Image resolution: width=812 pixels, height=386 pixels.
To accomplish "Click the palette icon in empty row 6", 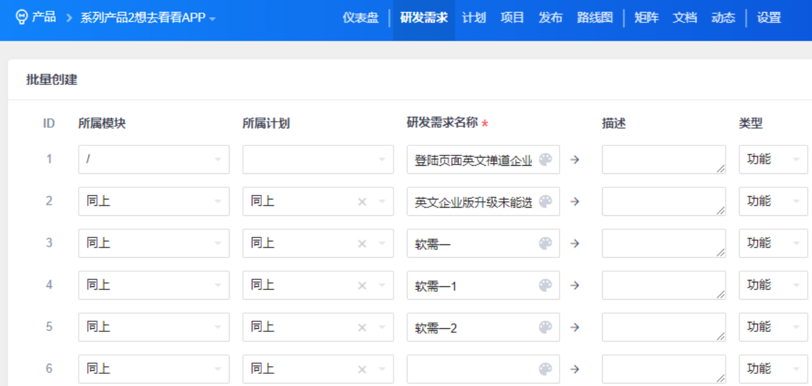I will click(545, 369).
